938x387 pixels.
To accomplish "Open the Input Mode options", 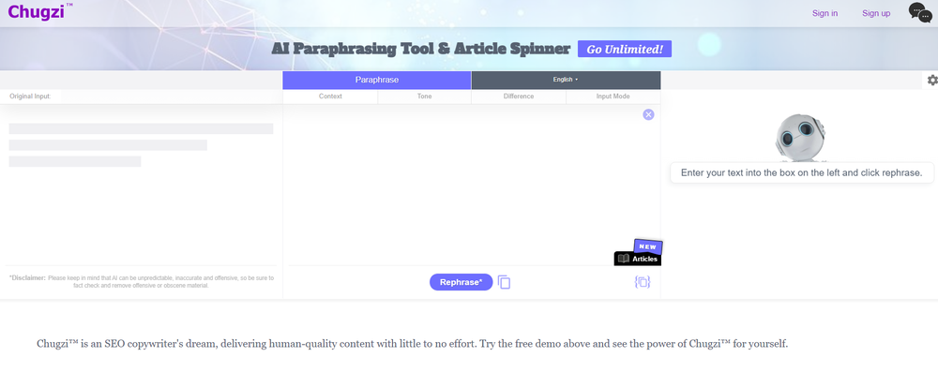I will click(613, 97).
